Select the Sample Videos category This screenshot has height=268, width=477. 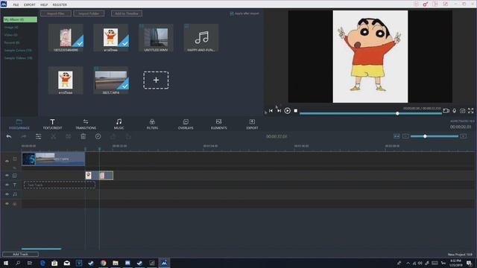coord(18,58)
